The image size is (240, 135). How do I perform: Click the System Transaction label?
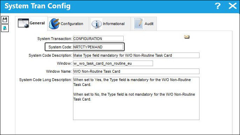click(54, 39)
